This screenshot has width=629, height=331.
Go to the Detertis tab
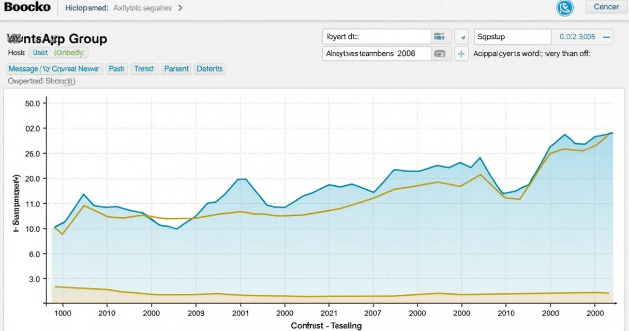(x=209, y=69)
